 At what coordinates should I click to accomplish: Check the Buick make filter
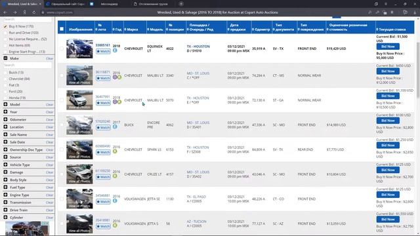click(5, 73)
